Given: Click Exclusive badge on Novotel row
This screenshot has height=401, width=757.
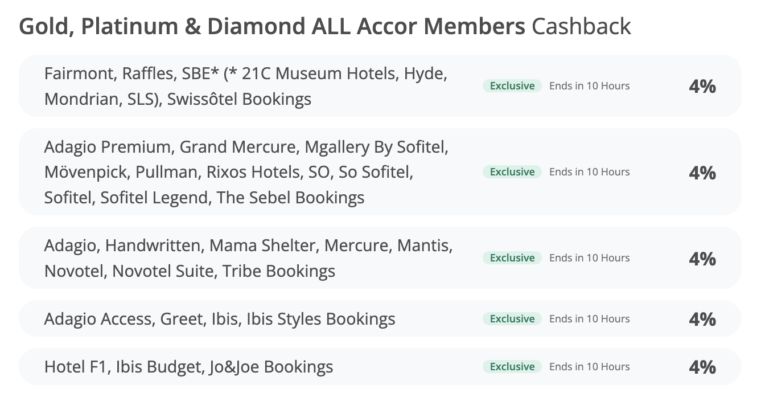Looking at the screenshot, I should pyautogui.click(x=512, y=258).
